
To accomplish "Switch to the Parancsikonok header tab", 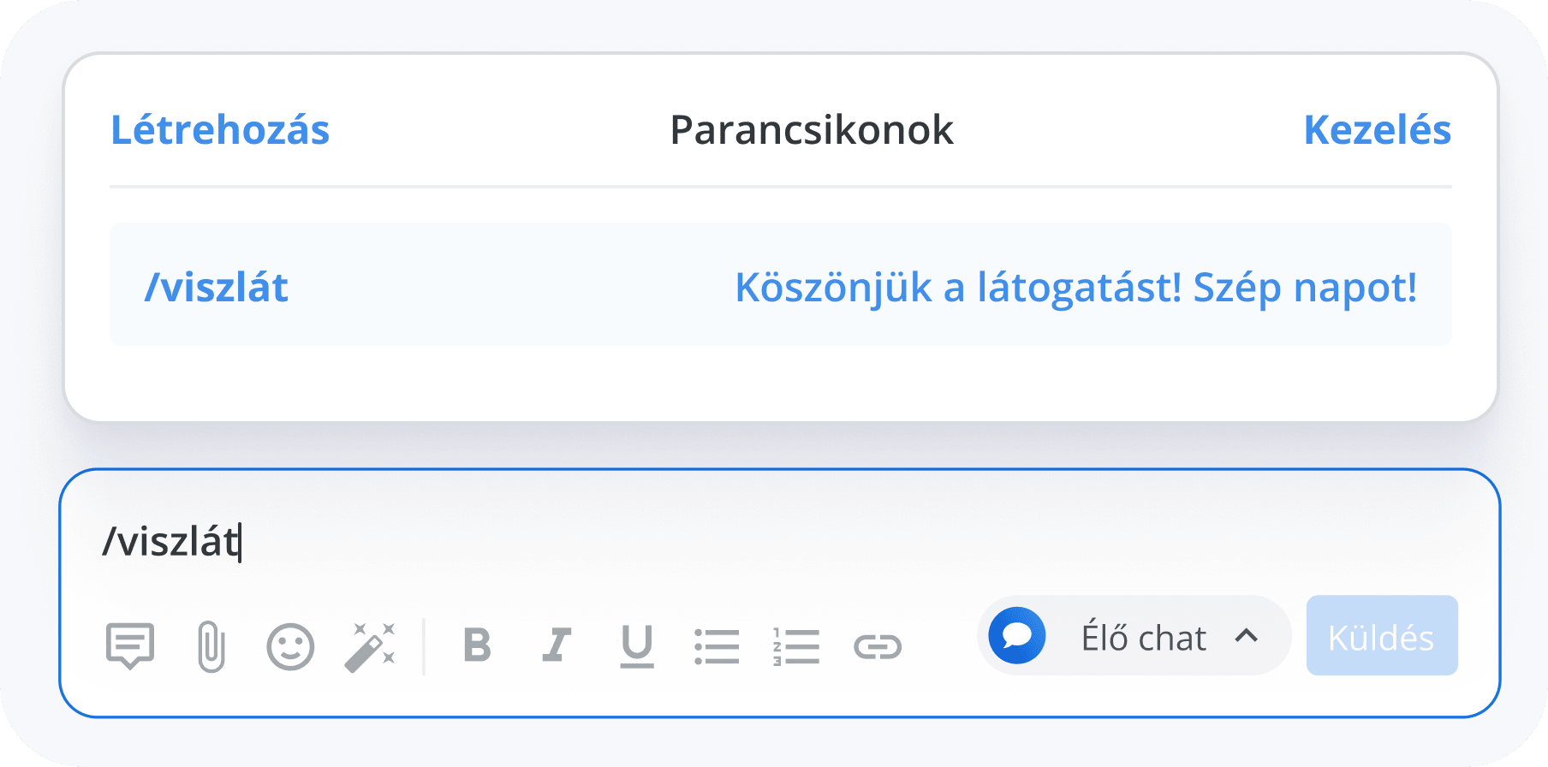I will pyautogui.click(x=812, y=130).
